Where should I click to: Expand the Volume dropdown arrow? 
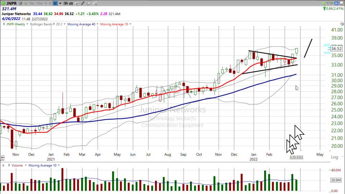tap(26, 165)
